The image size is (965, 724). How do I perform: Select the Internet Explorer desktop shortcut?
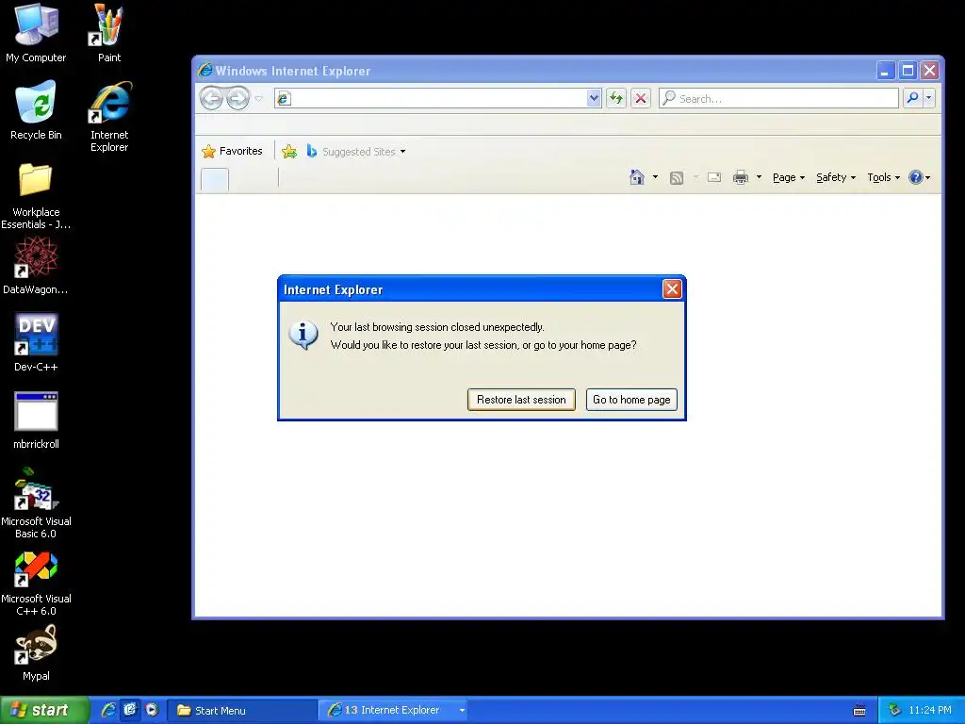109,117
